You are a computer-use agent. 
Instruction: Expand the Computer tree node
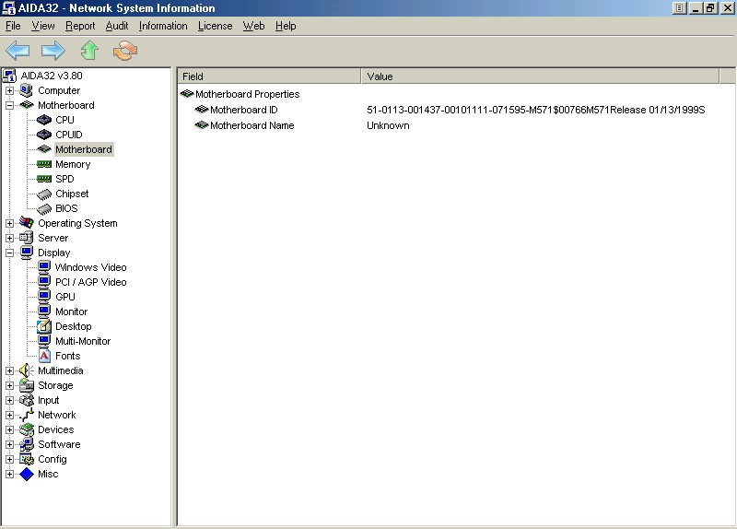pos(9,90)
